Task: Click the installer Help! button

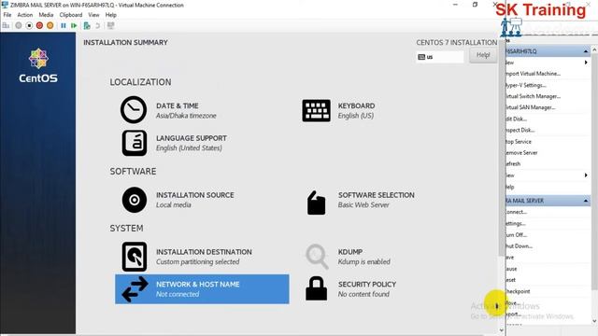Action: pos(483,55)
